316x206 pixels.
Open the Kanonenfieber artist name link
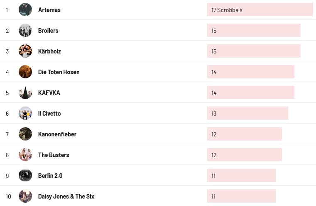[x=57, y=134]
